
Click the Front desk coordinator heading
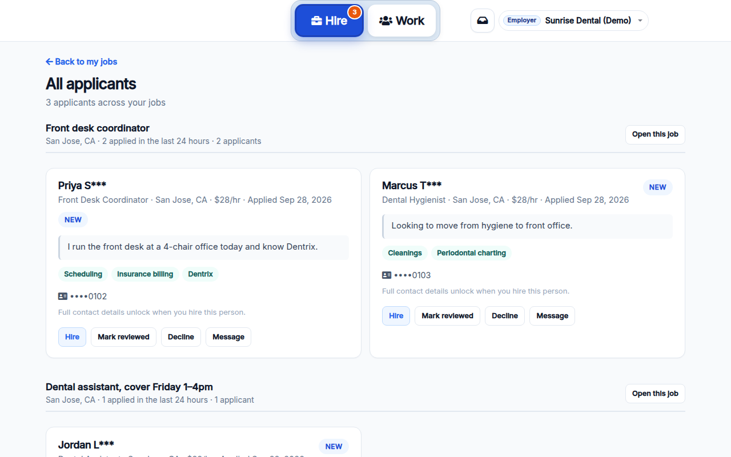98,128
